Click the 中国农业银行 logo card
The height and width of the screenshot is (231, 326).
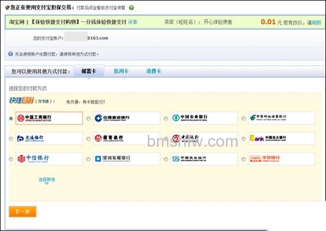point(204,118)
